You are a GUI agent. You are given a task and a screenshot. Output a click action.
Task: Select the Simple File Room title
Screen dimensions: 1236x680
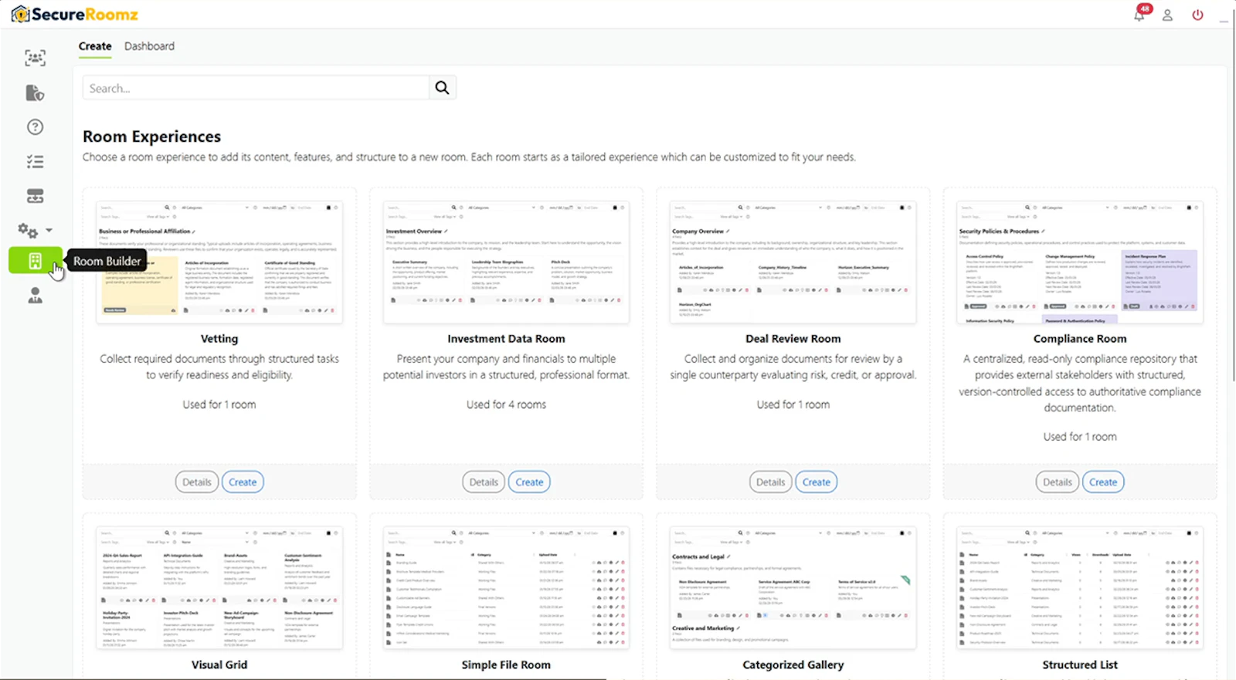(506, 665)
